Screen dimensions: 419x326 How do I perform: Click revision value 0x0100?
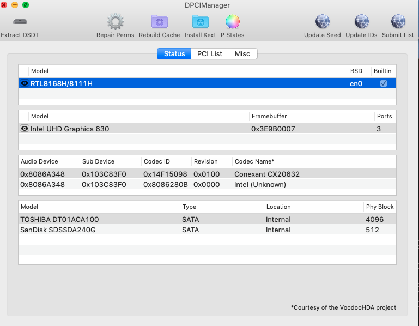[x=207, y=174]
